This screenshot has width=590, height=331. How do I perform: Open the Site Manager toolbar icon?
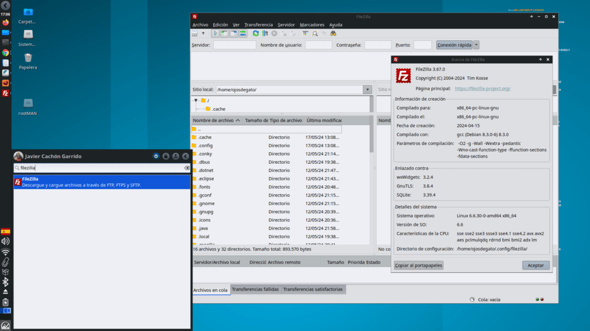click(195, 33)
